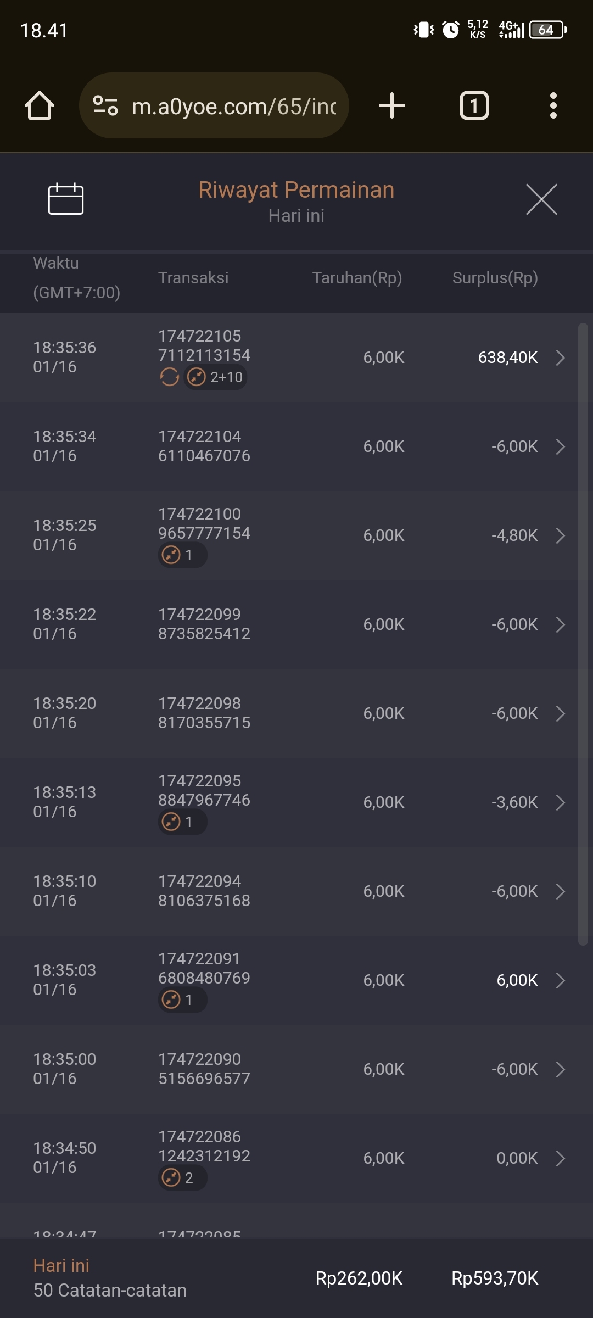Tap the free spin icon on 18:35:36 row
The height and width of the screenshot is (1318, 593).
(169, 377)
